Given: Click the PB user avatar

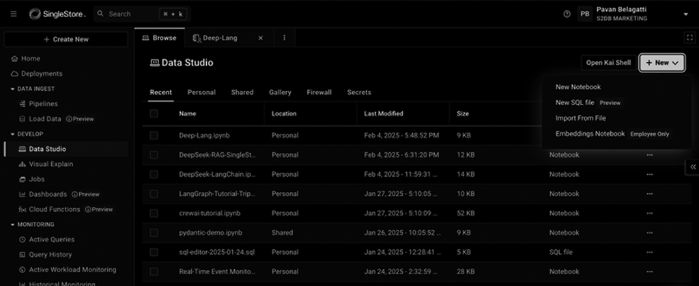Looking at the screenshot, I should [585, 14].
